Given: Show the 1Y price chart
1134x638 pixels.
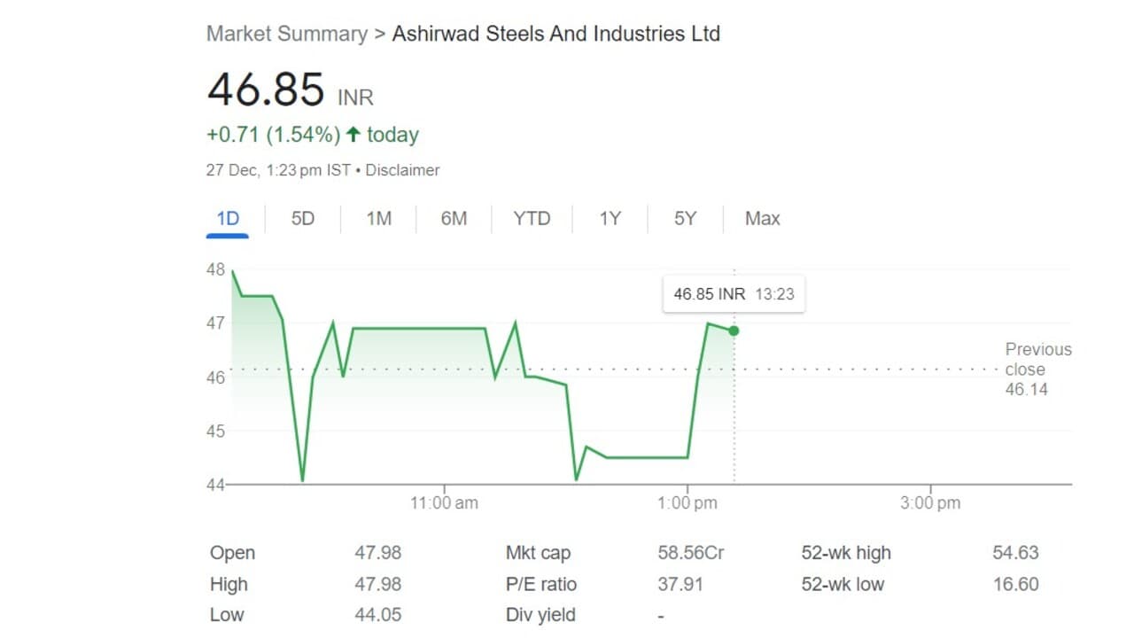Looking at the screenshot, I should [x=610, y=218].
